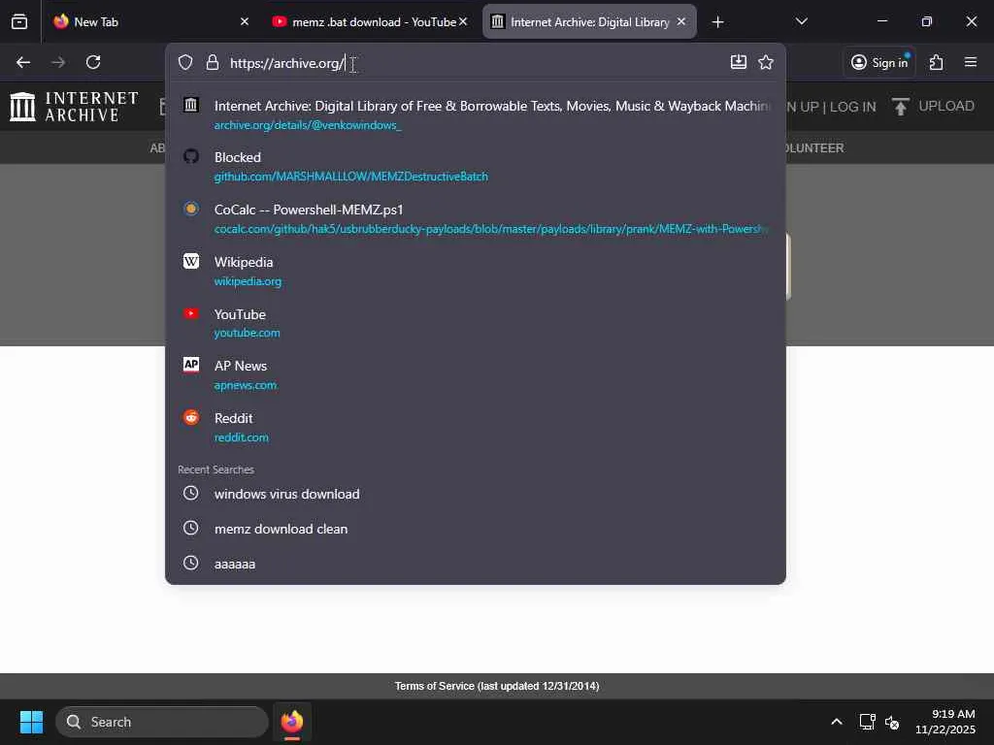Viewport: 994px width, 745px height.
Task: Switch to the New Tab tab
Action: click(152, 21)
